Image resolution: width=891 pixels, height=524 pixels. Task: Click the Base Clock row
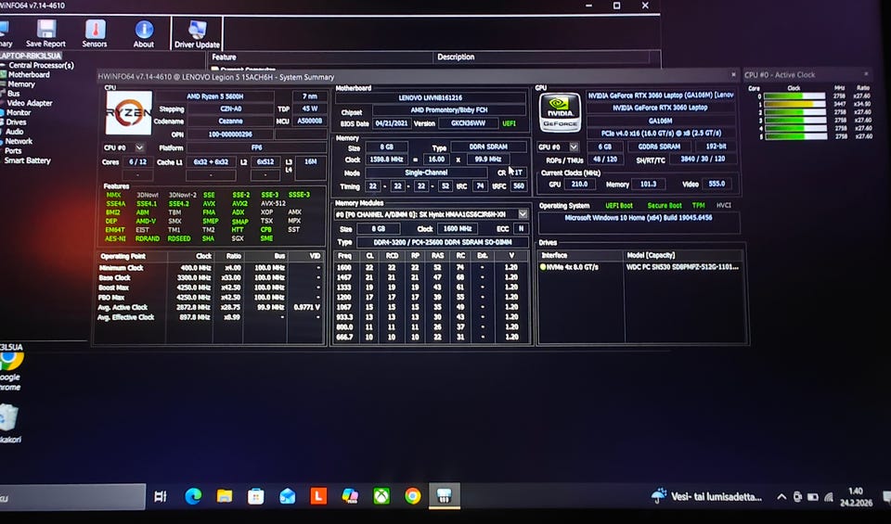click(210, 277)
